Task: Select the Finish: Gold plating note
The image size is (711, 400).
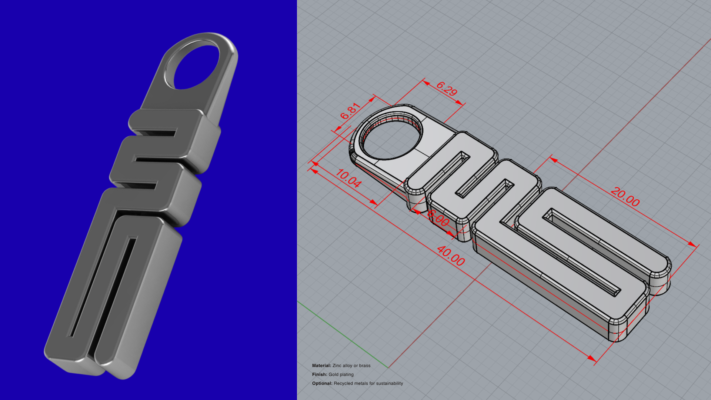Action: (x=333, y=374)
